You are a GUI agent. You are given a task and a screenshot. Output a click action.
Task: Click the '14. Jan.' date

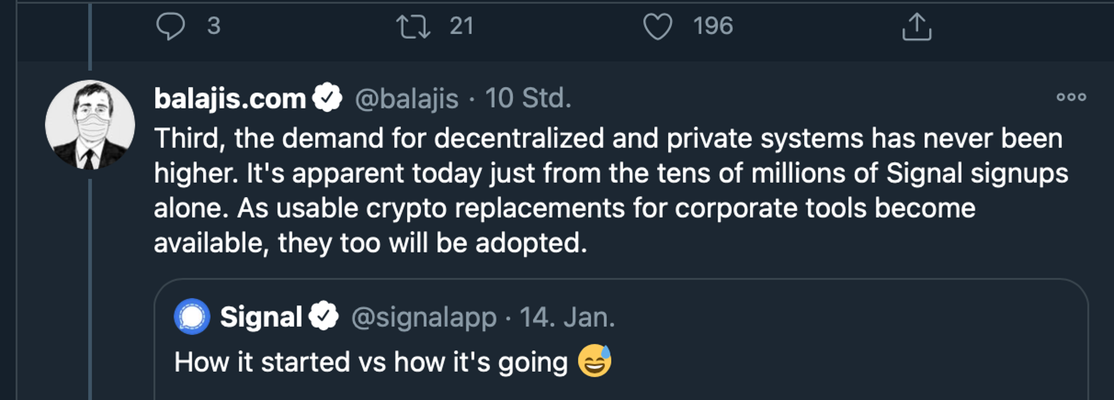tap(567, 317)
